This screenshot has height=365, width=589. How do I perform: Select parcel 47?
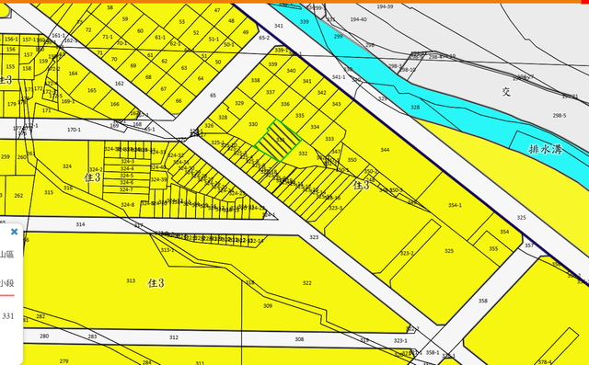(x=217, y=10)
